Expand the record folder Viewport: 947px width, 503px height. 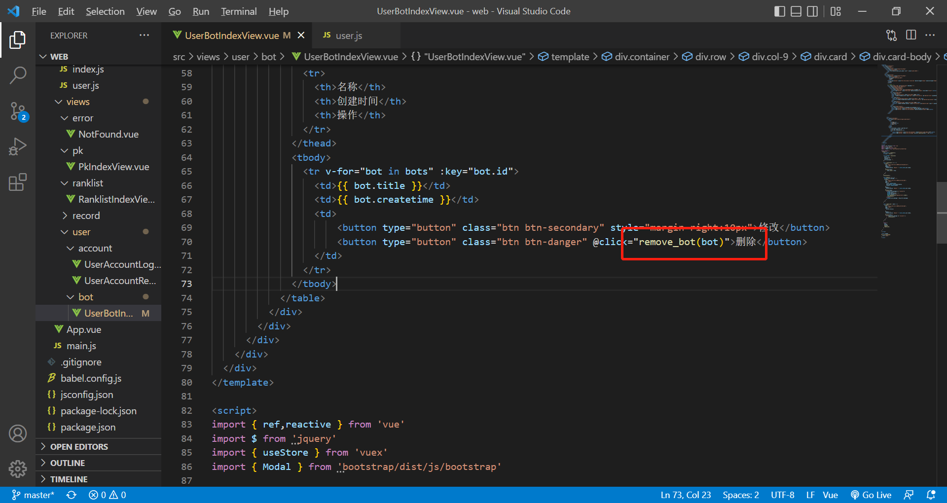click(86, 216)
